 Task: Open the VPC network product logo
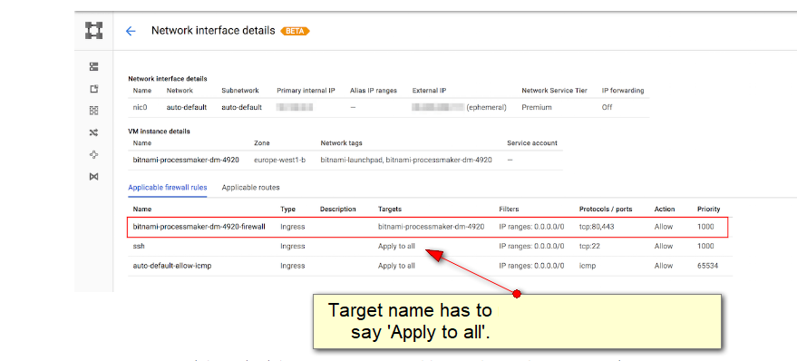point(93,31)
